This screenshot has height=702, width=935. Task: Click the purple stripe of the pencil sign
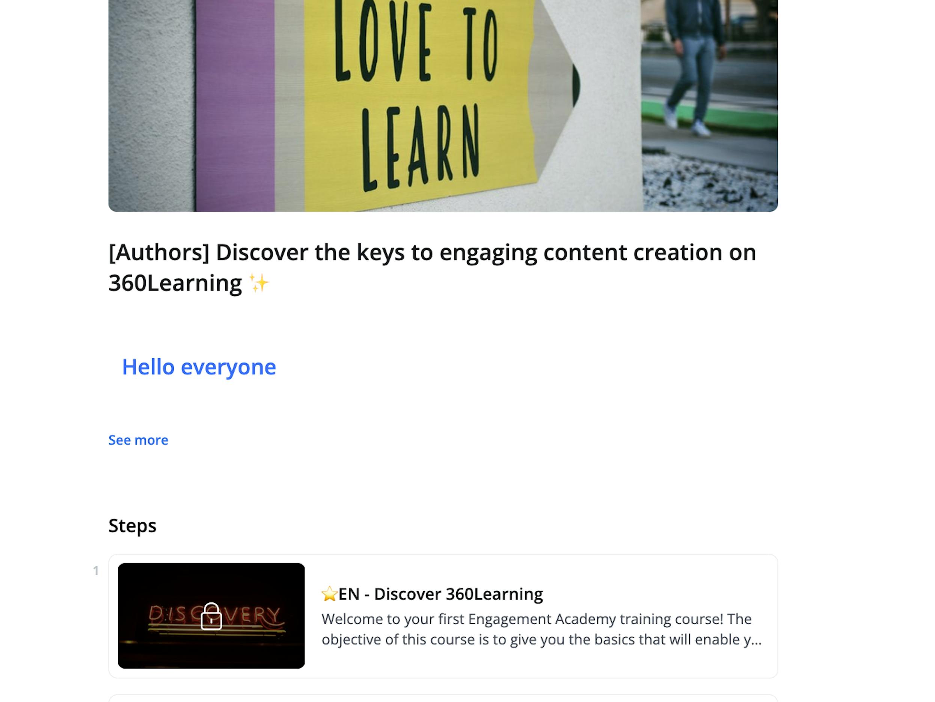coord(235,106)
